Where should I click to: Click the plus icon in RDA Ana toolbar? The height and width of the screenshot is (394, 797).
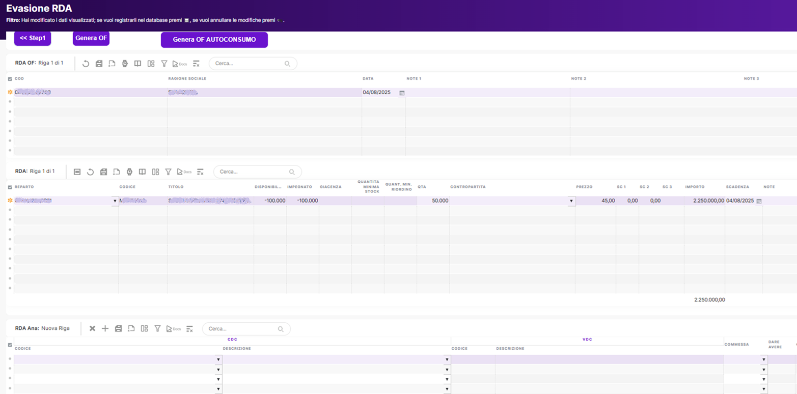pos(105,329)
